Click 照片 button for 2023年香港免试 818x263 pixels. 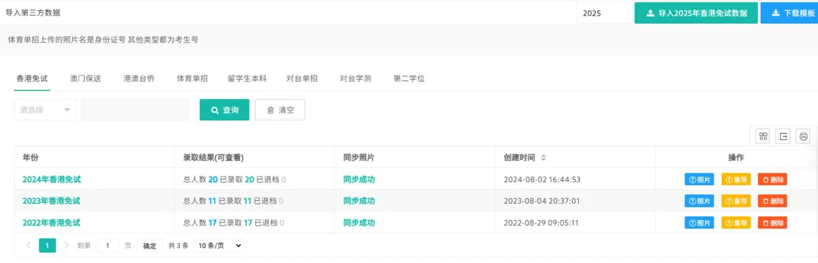click(699, 201)
